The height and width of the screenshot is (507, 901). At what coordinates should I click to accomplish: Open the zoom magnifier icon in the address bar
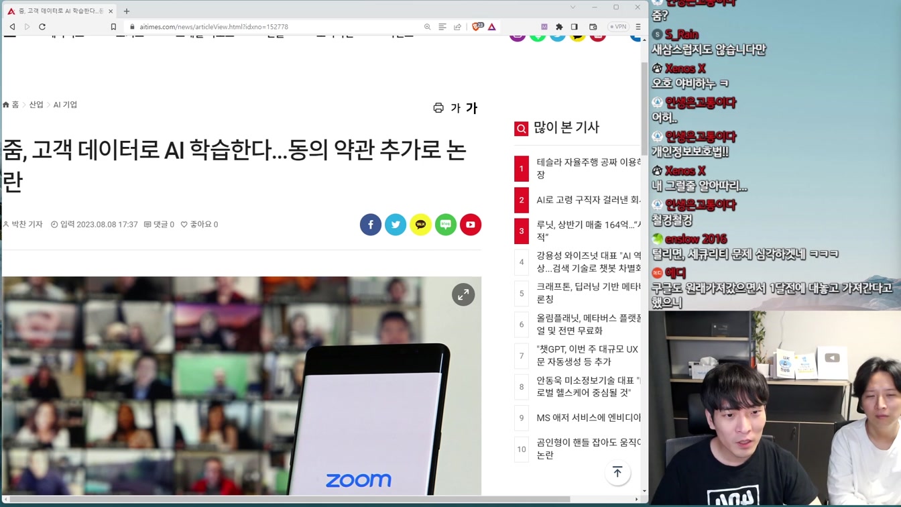[x=427, y=27]
